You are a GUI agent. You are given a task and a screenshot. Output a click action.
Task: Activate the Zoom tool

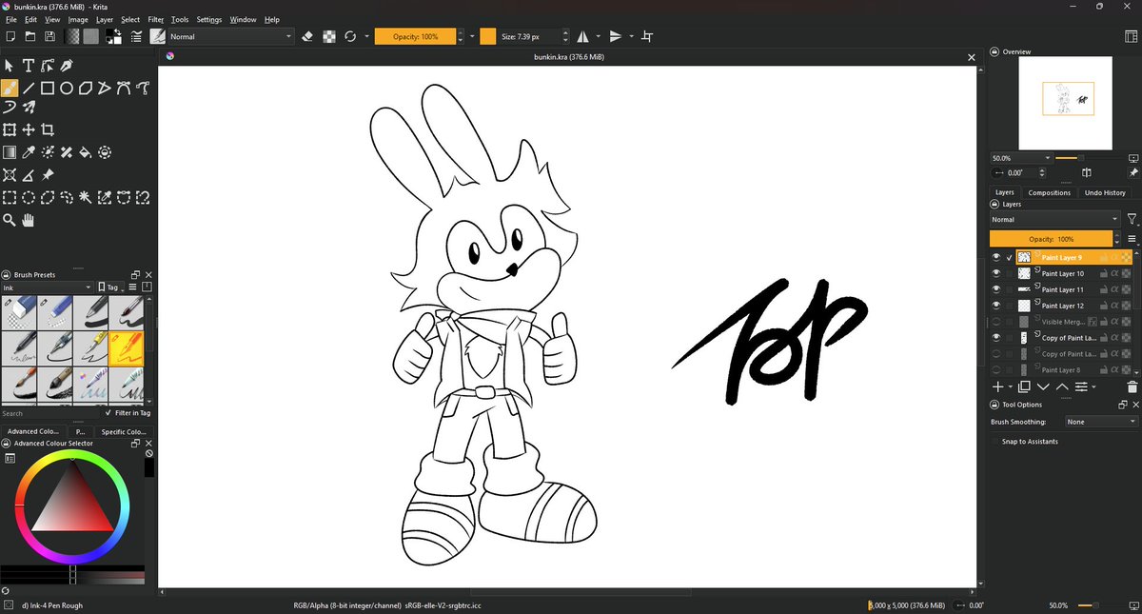(x=10, y=220)
